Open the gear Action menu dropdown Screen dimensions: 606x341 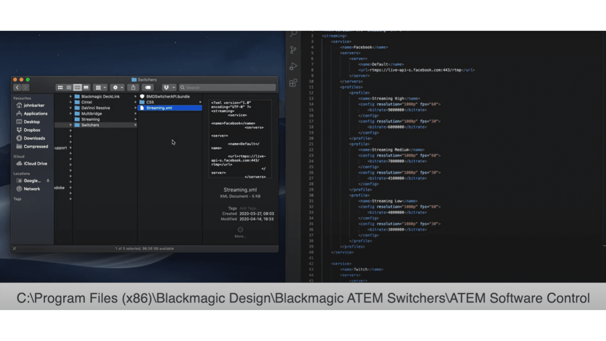pyautogui.click(x=118, y=87)
